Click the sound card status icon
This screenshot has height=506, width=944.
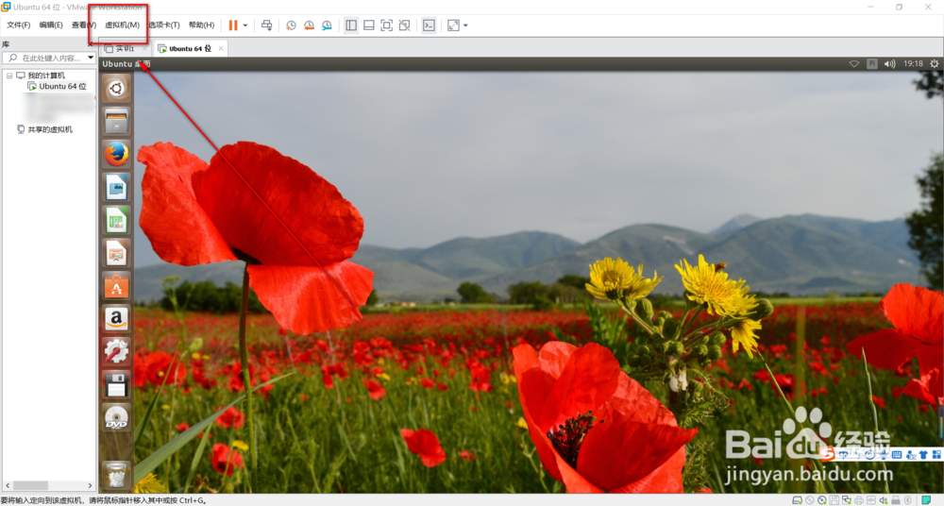(x=884, y=500)
